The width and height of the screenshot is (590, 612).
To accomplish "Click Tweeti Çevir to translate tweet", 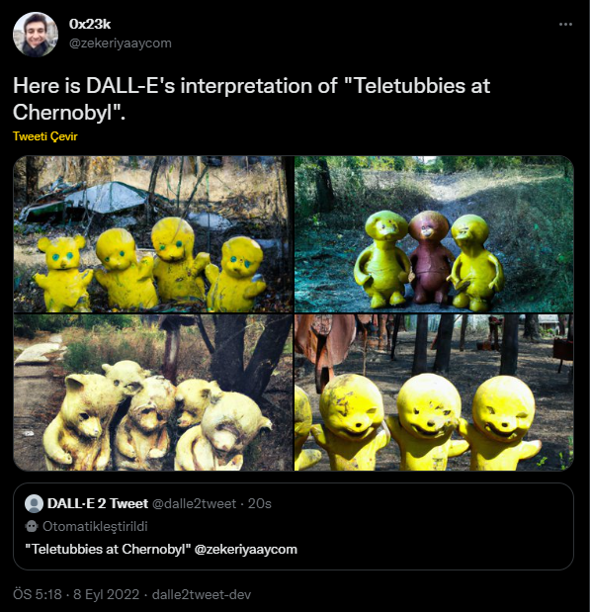I will [x=45, y=136].
